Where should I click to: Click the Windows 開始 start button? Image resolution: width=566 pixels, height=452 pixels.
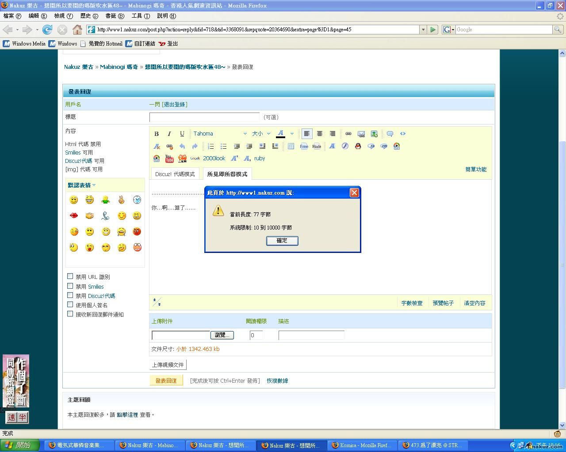click(20, 445)
